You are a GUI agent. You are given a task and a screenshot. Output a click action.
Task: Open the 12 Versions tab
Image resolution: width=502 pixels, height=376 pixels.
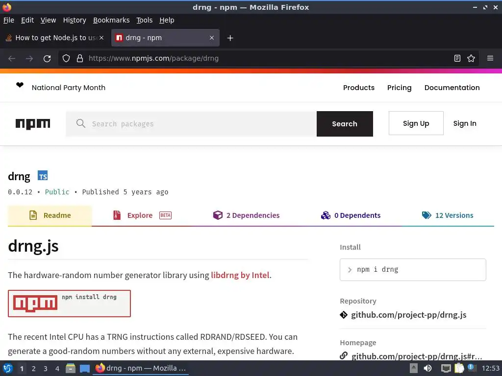[x=448, y=215]
